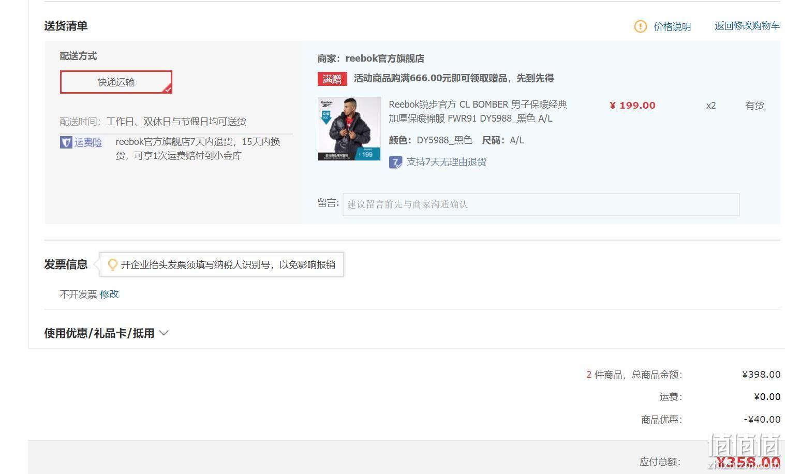Image resolution: width=785 pixels, height=474 pixels.
Task: Open Reebok CL BOMBER product title link
Action: (x=478, y=111)
